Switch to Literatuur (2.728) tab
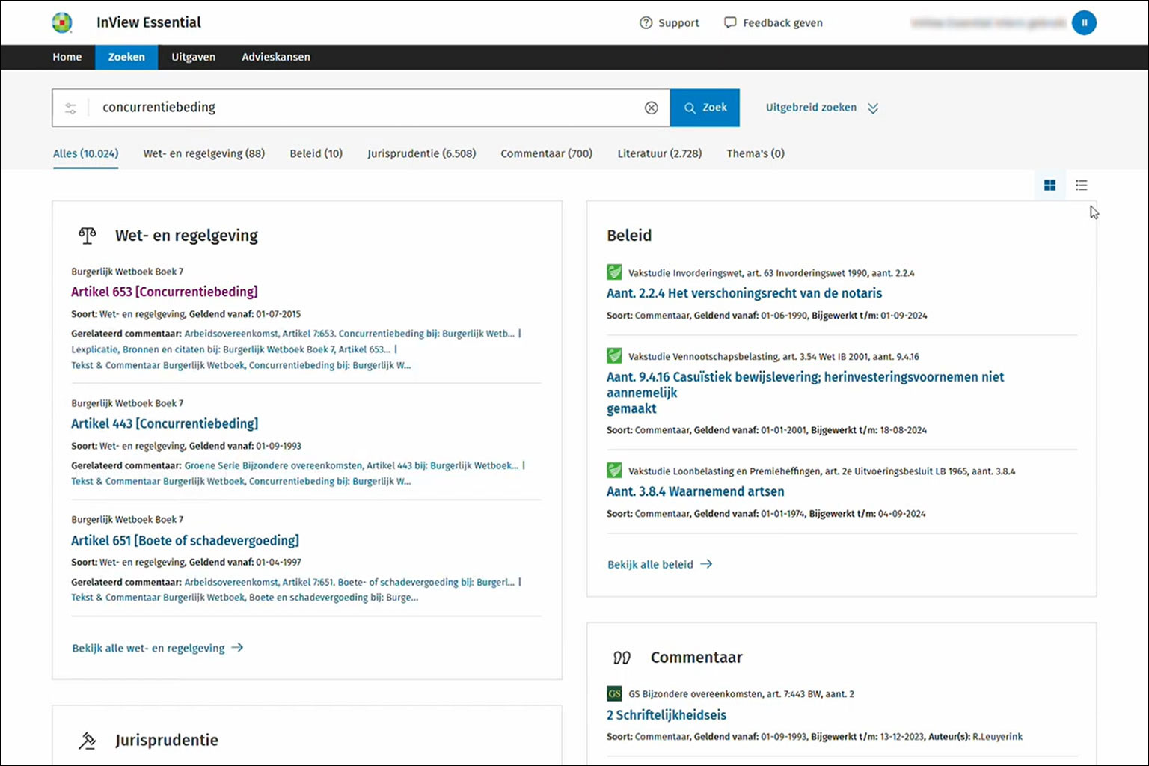This screenshot has height=766, width=1149. 660,153
